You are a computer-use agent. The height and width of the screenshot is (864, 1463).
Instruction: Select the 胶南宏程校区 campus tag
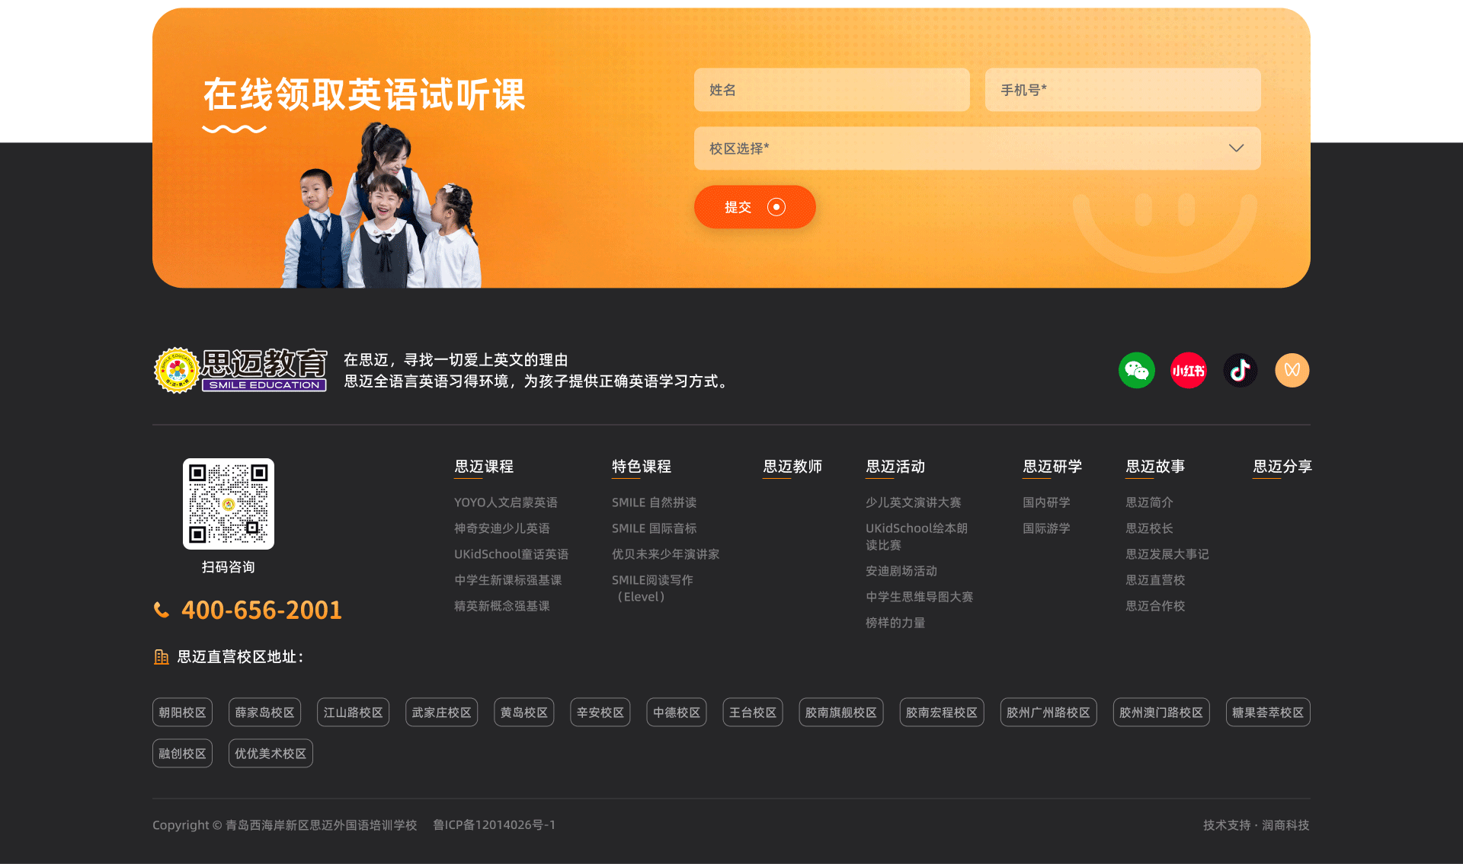click(x=941, y=713)
